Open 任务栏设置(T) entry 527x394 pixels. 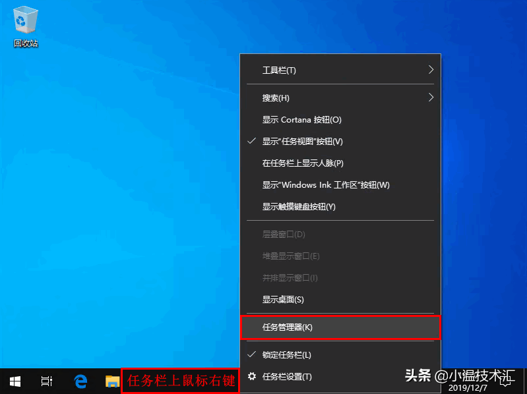340,377
